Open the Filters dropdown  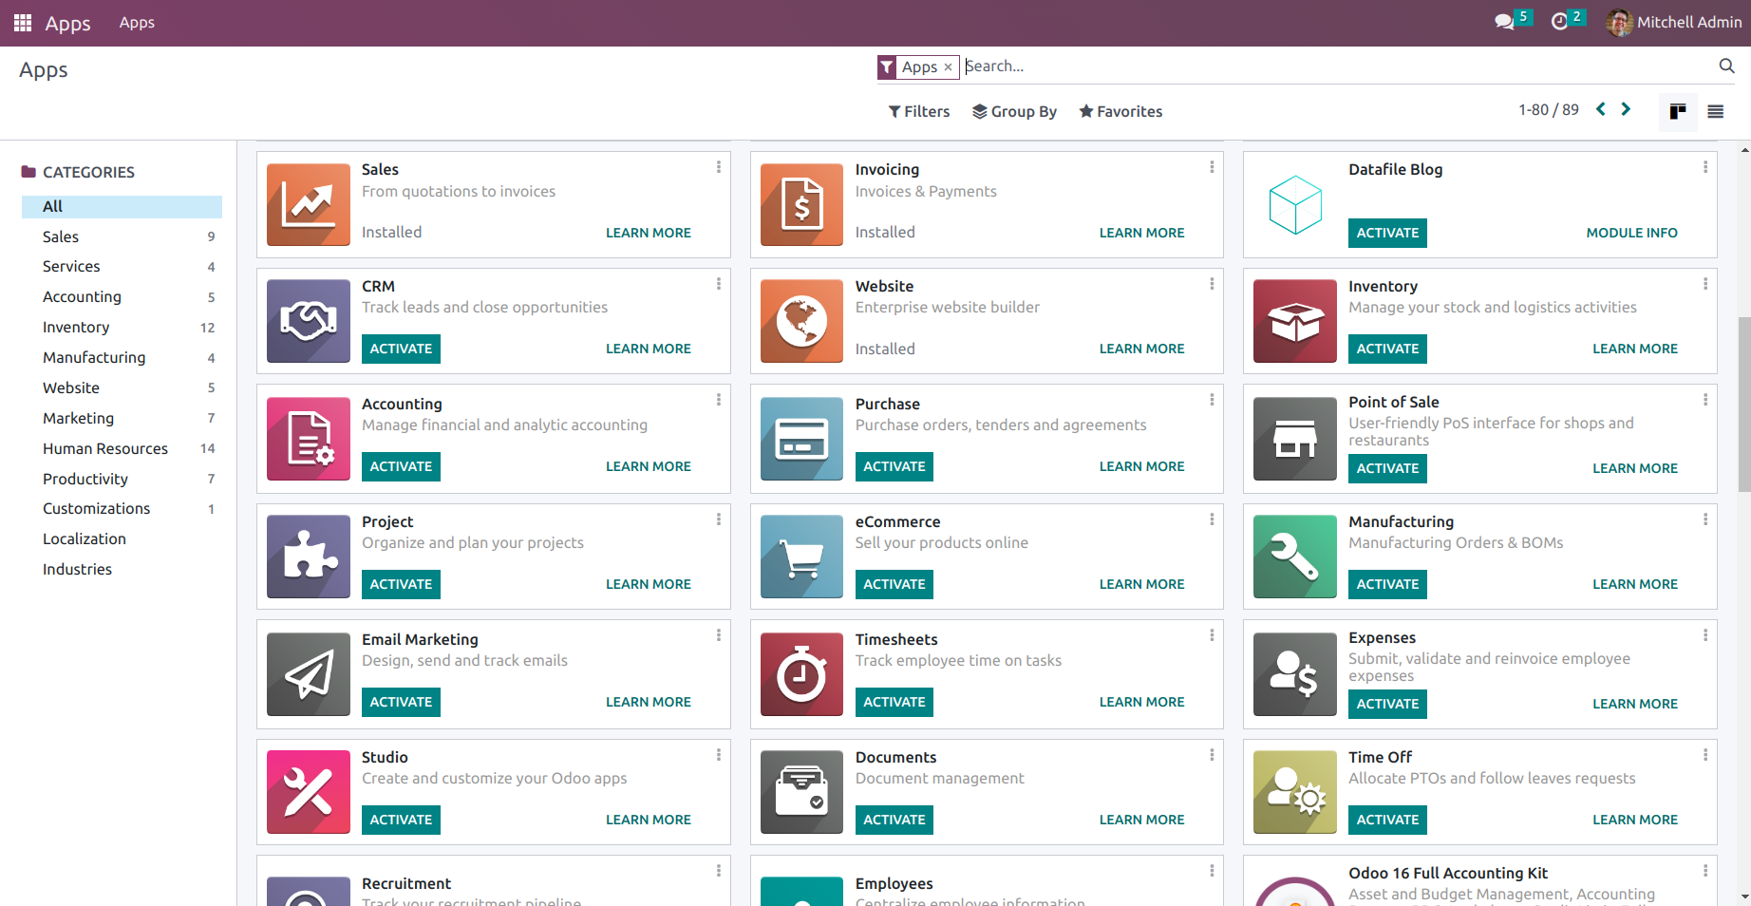point(919,111)
